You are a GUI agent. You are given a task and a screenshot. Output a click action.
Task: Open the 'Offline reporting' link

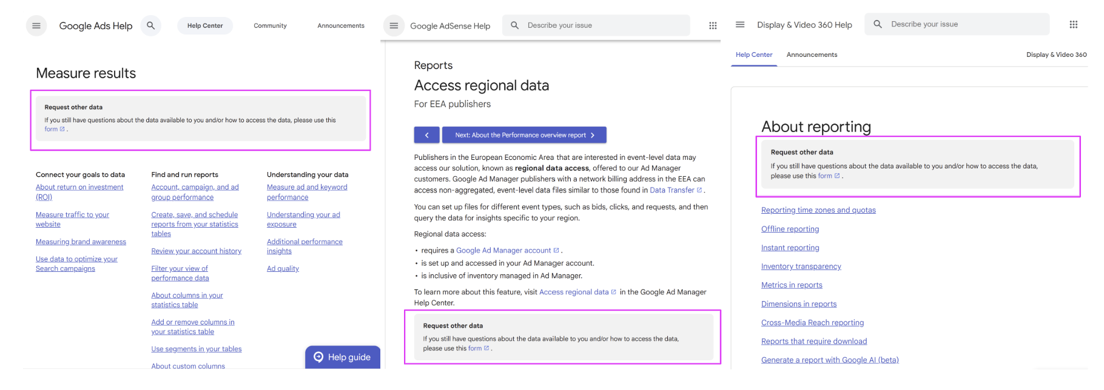(790, 229)
